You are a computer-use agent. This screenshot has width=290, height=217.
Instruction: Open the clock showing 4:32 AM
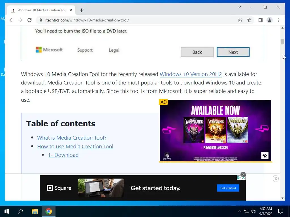click(x=266, y=211)
